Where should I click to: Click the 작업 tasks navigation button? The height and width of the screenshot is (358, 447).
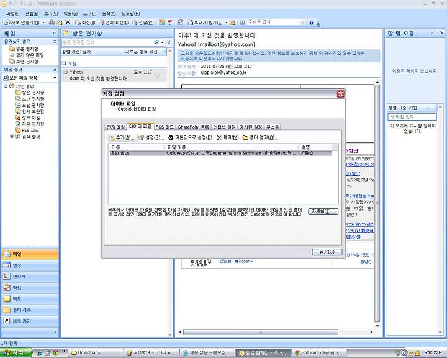tap(30, 288)
